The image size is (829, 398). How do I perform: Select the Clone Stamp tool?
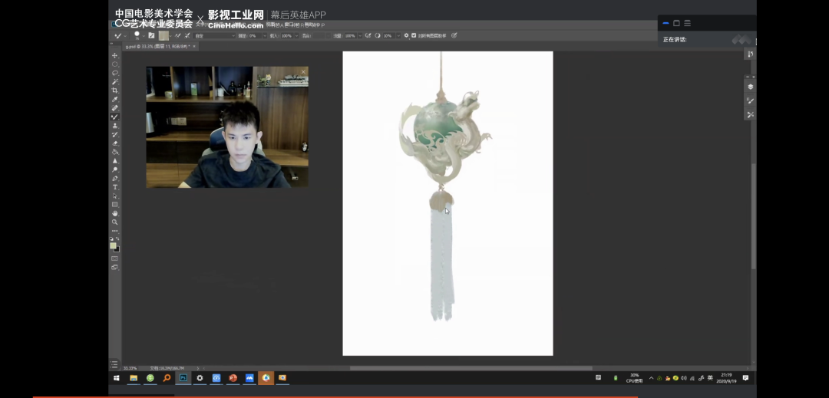(115, 126)
